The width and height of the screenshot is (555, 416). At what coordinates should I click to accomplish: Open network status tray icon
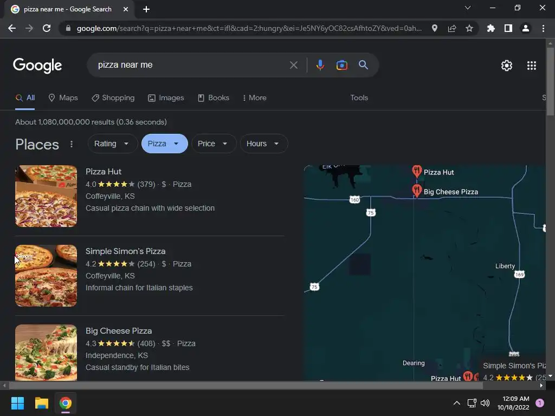[472, 403]
